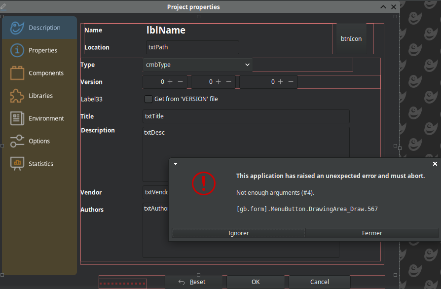Select the Properties info icon

point(17,50)
